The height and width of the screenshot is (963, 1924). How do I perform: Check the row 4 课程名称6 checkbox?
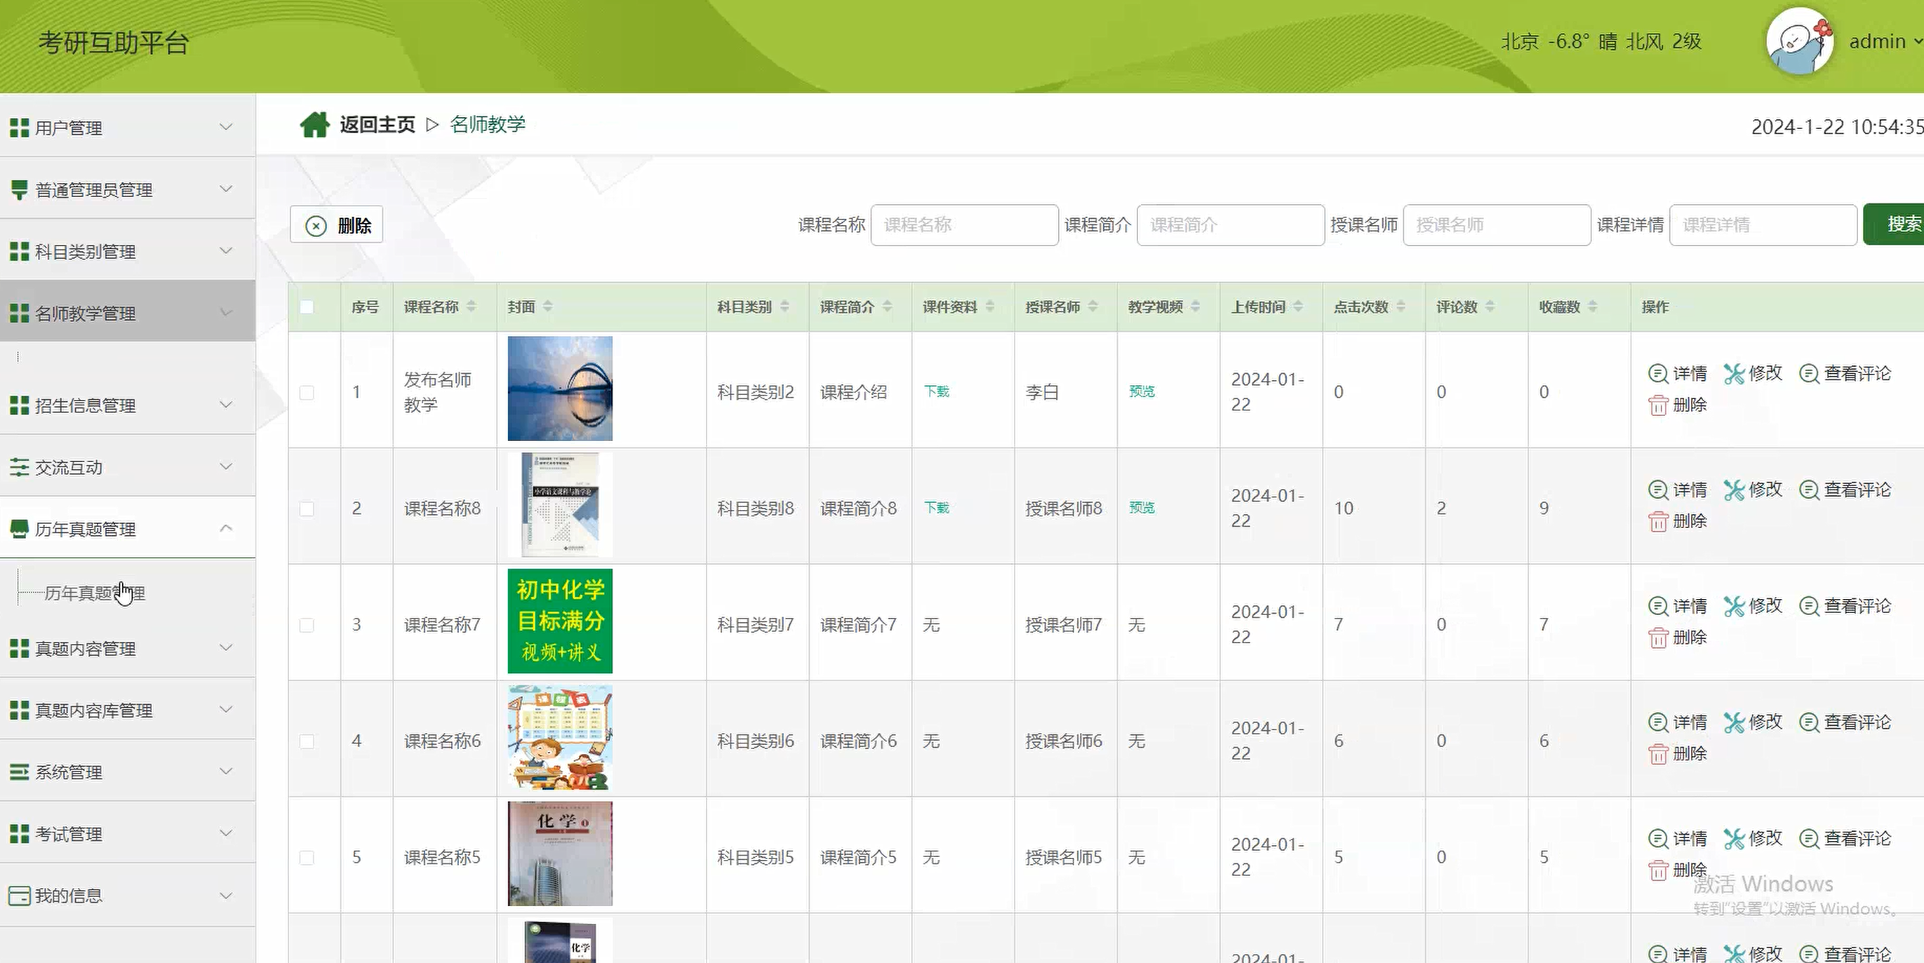[307, 741]
